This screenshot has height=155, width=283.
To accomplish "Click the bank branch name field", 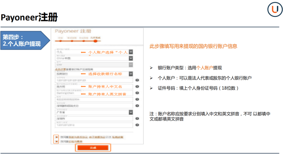I will [x=94, y=106].
